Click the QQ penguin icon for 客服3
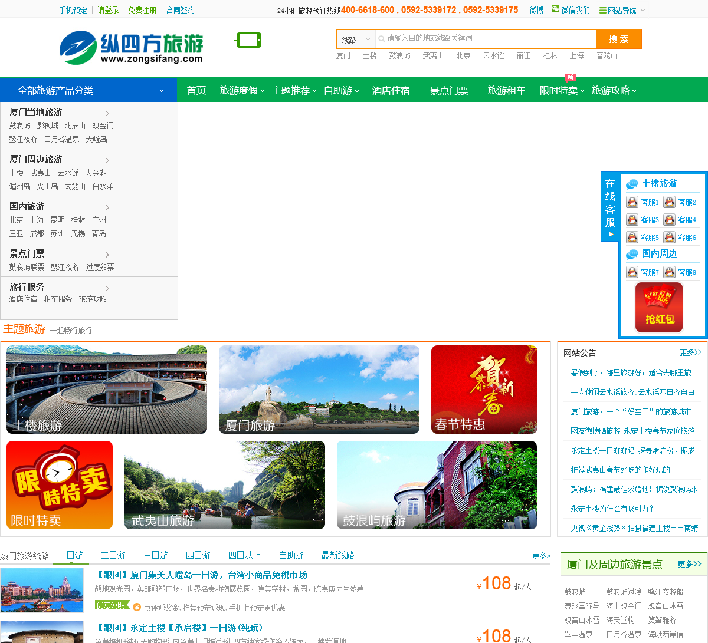Image resolution: width=708 pixels, height=643 pixels. click(632, 220)
